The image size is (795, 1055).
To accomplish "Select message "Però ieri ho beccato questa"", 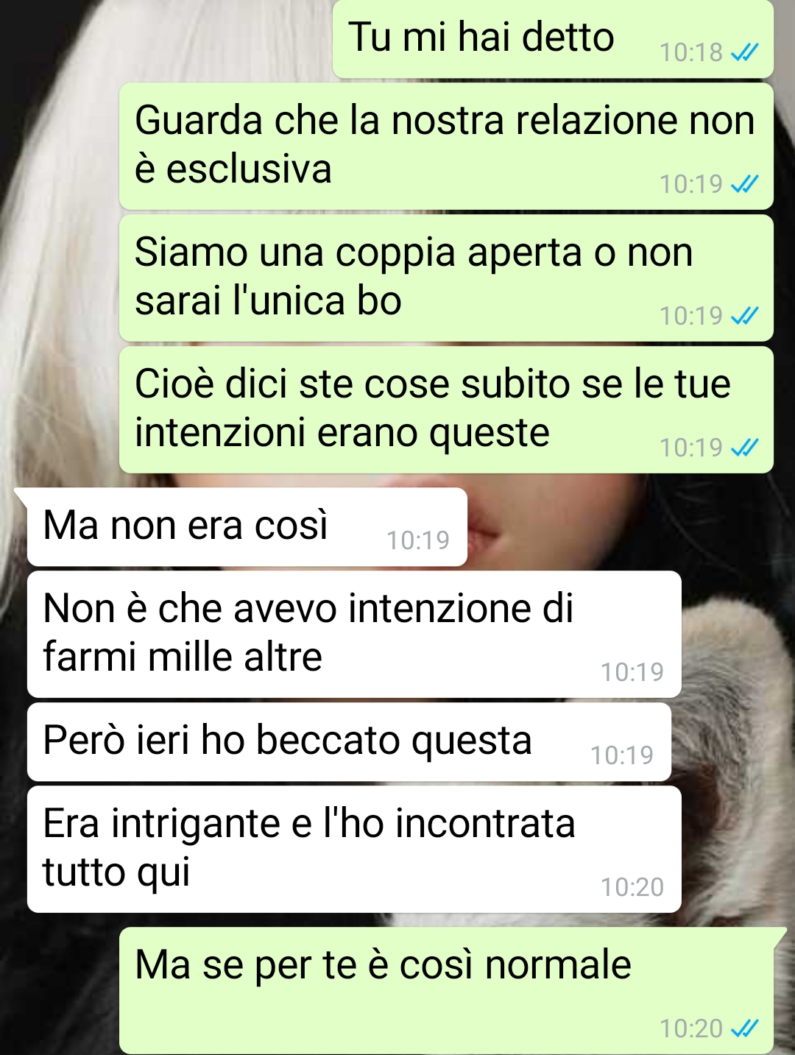I will point(349,741).
